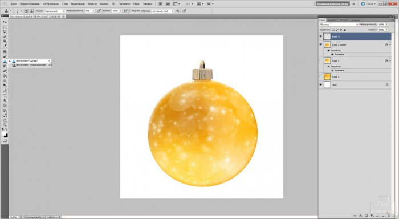The width and height of the screenshot is (399, 219).
Task: Select the Hand tool
Action: pos(5,120)
